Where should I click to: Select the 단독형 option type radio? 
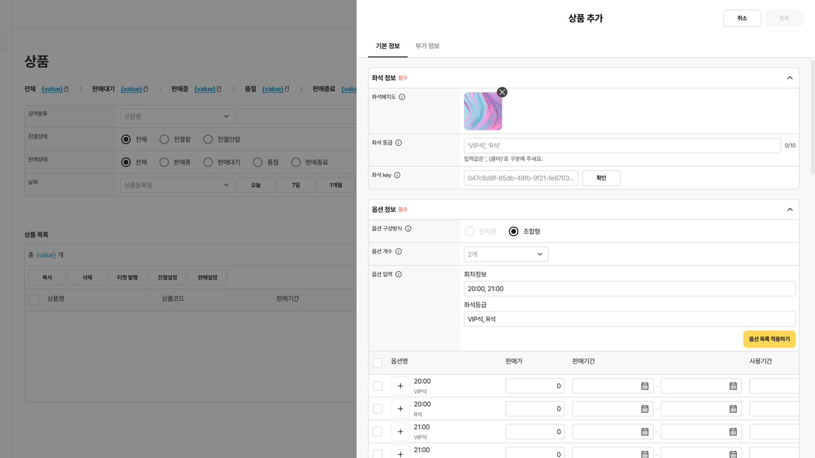click(x=470, y=232)
